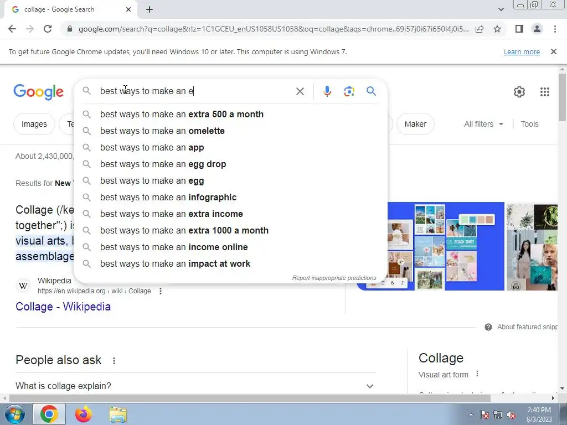The height and width of the screenshot is (425, 567).
Task: Select suggestion 'best ways to make an app'
Action: tap(231, 147)
